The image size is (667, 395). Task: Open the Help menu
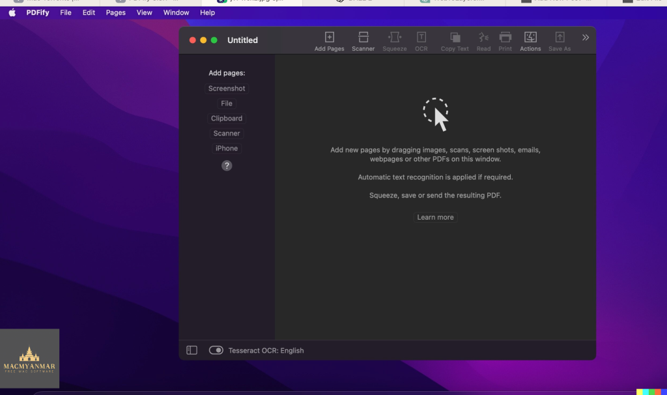pos(208,13)
